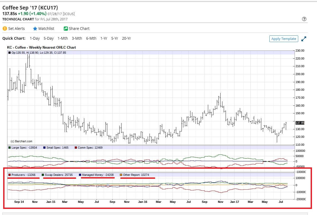Screen dimensions: 317x215
Task: Expand chart with fullscreen arrows icon
Action: (x=304, y=39)
